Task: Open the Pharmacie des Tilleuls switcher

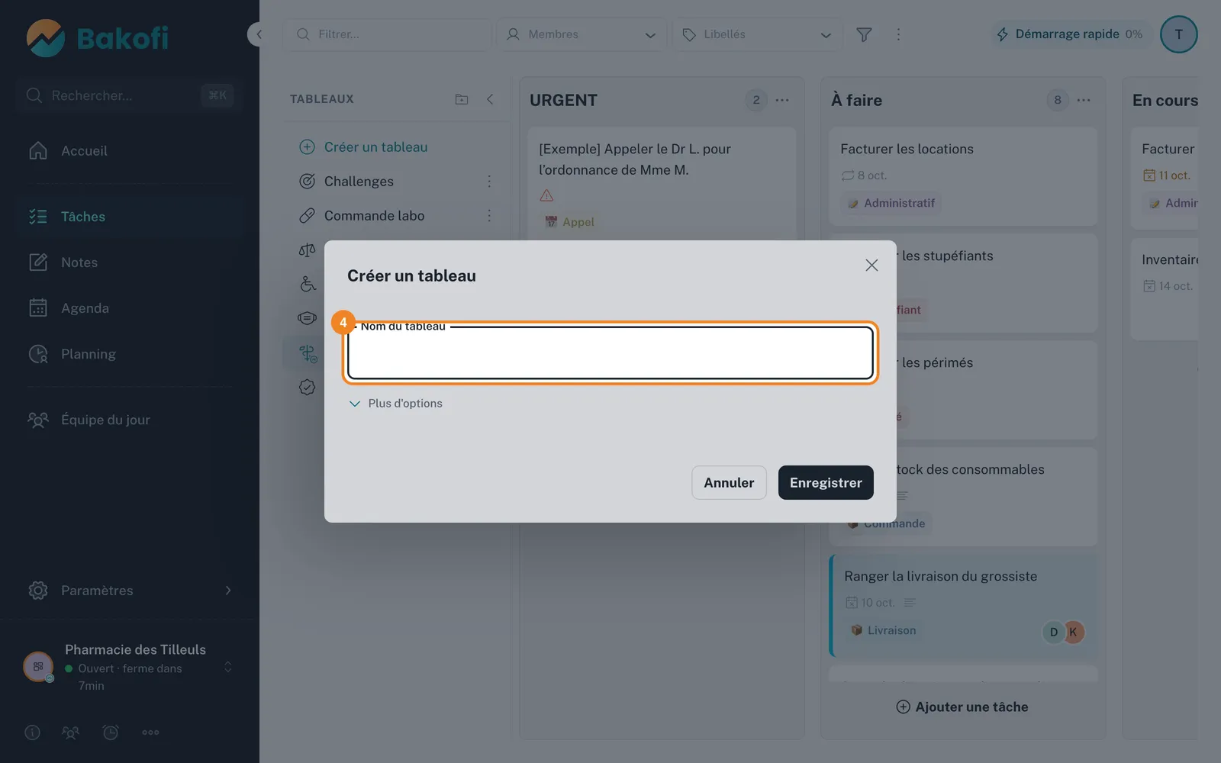Action: (x=130, y=667)
